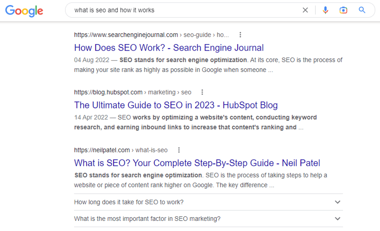Screen dimensions: 380x231
Task: Expand 'How long does it take for SEO to work?'
Action: pos(129,202)
